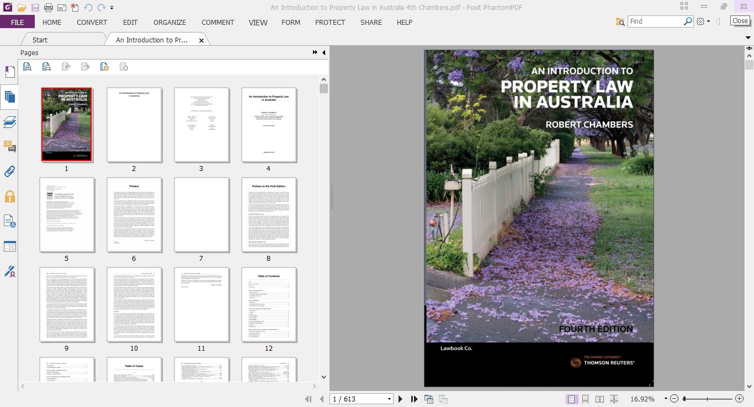The height and width of the screenshot is (407, 754).
Task: Open the Attachments paperclip panel
Action: tap(9, 171)
